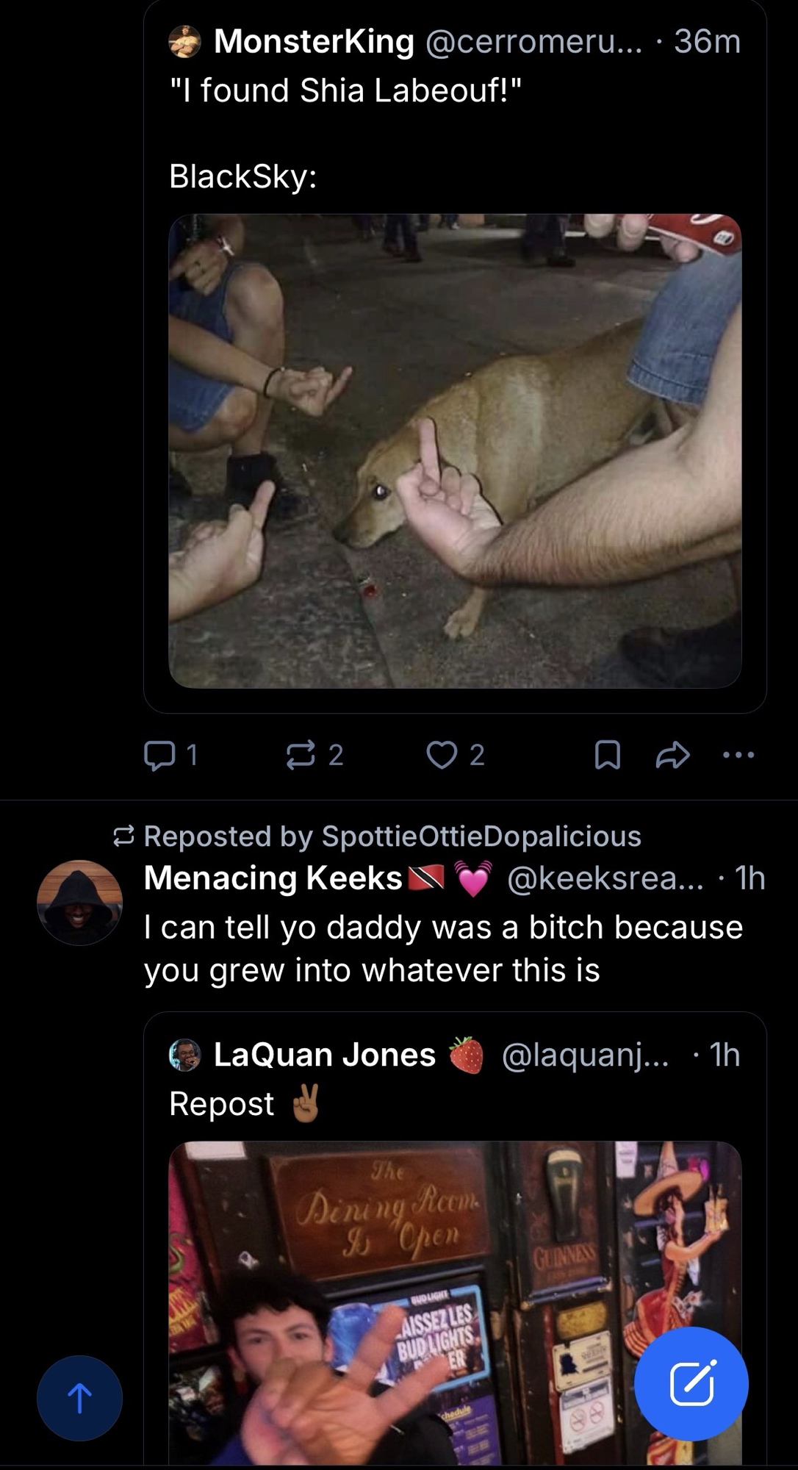
Task: Compose a new post with floating button
Action: pos(691,1383)
